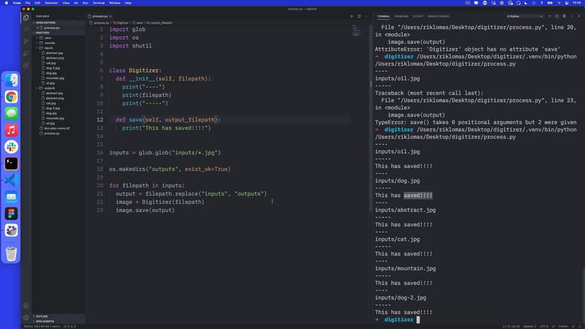The height and width of the screenshot is (329, 585).
Task: Open the Extensions view in activity bar
Action: pos(26,64)
